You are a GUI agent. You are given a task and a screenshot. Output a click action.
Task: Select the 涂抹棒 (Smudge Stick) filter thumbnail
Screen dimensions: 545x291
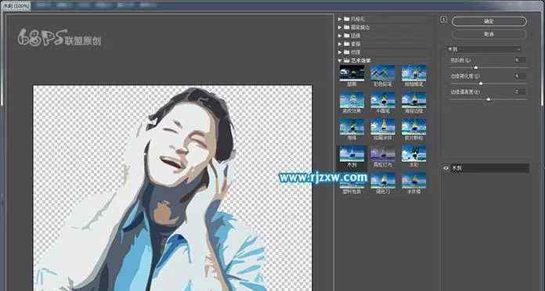pyautogui.click(x=413, y=181)
